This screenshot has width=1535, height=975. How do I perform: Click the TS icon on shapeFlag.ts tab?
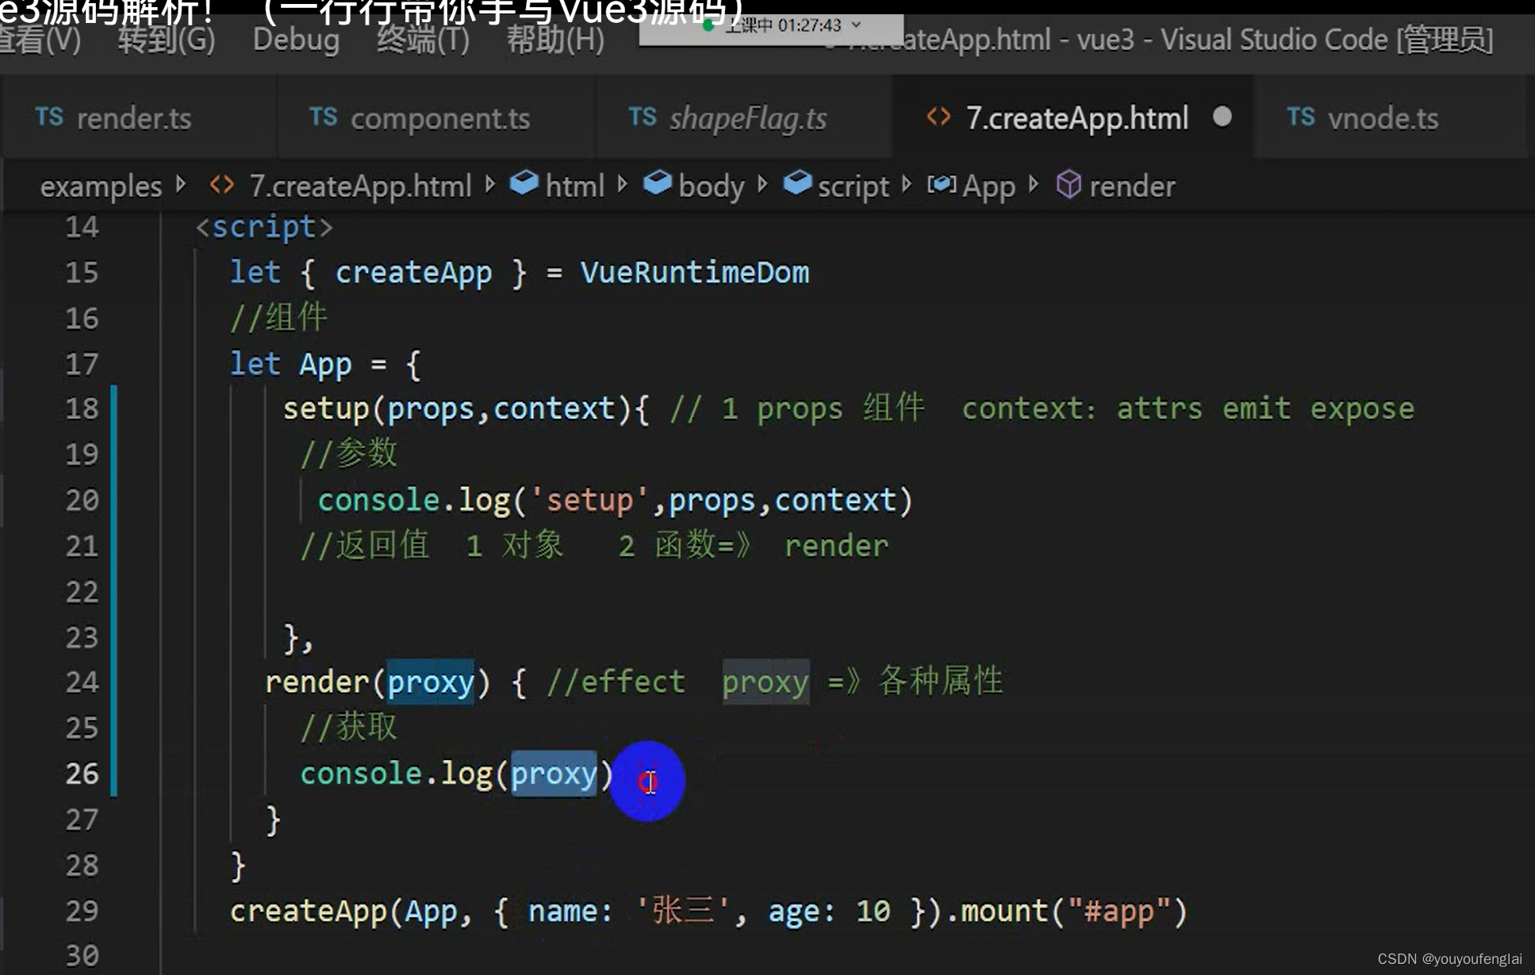pyautogui.click(x=643, y=117)
